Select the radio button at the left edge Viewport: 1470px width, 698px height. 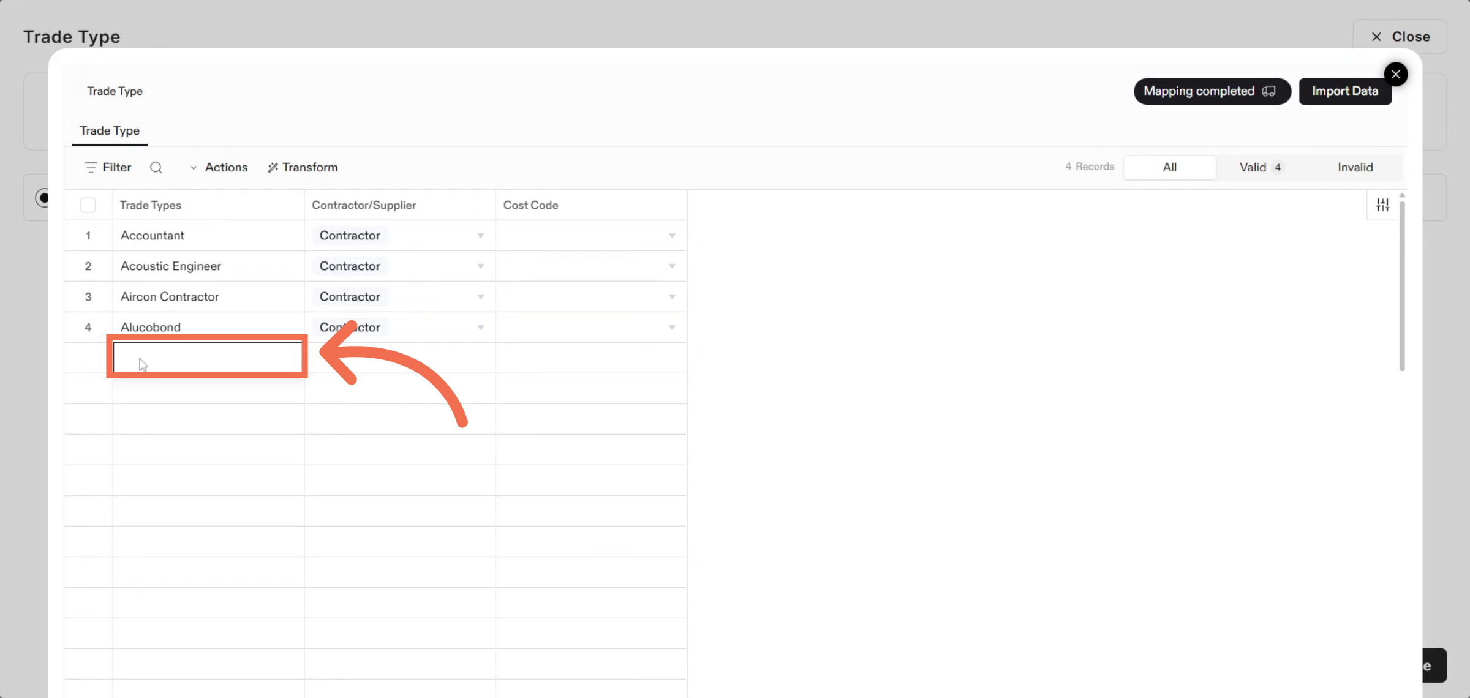[x=43, y=198]
